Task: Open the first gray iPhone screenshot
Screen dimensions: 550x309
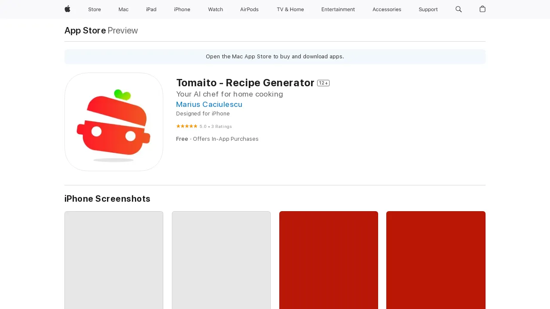Action: [114, 260]
